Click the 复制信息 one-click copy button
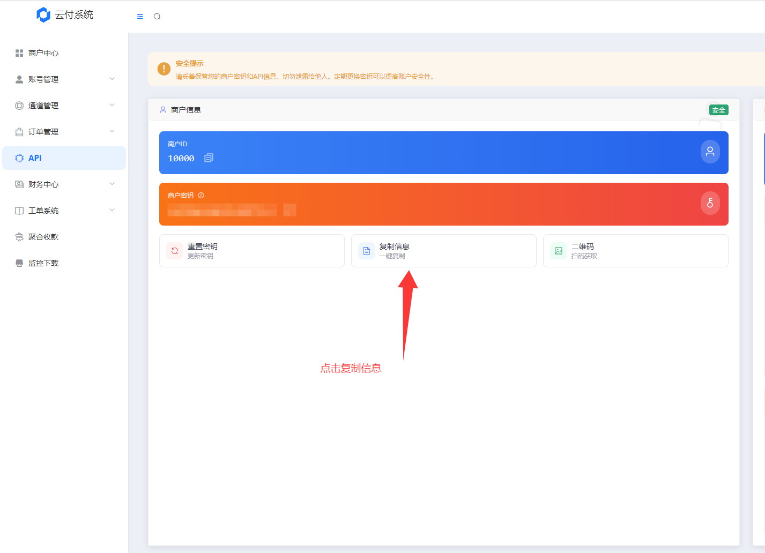 click(x=444, y=251)
